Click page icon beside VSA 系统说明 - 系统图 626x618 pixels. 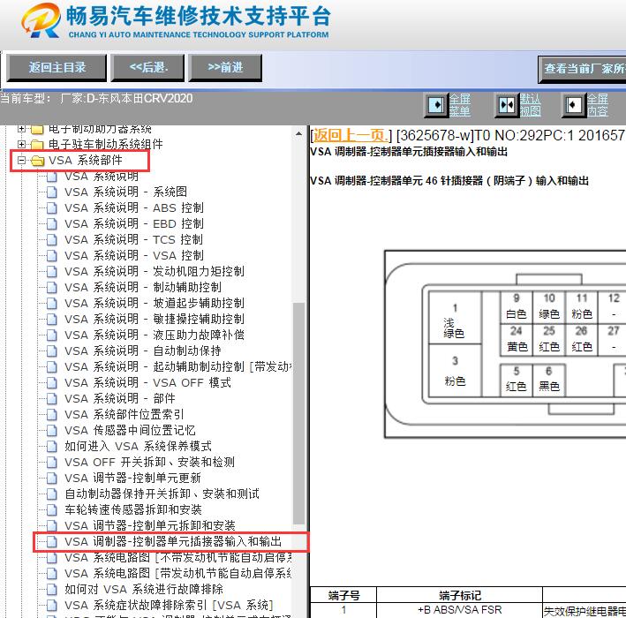(51, 192)
